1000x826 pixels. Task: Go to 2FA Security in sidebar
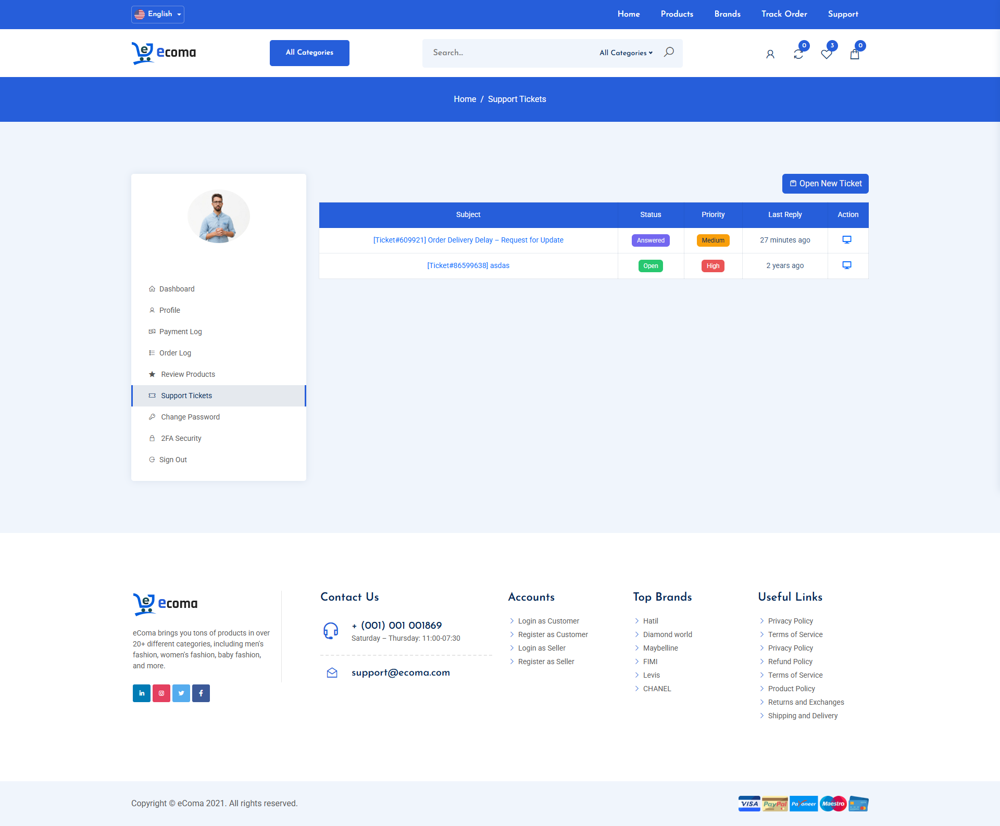(181, 438)
